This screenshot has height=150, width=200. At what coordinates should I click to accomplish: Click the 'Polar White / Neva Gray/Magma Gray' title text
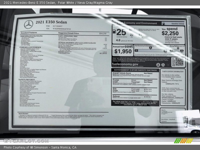(x=85, y=2)
